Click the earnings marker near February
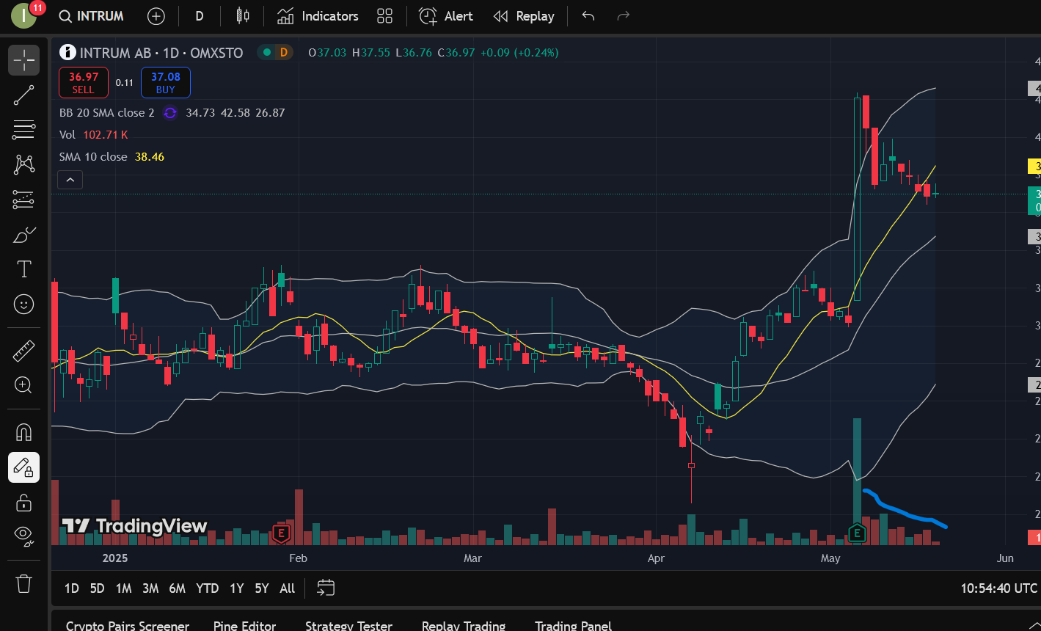The image size is (1041, 631). coord(280,533)
